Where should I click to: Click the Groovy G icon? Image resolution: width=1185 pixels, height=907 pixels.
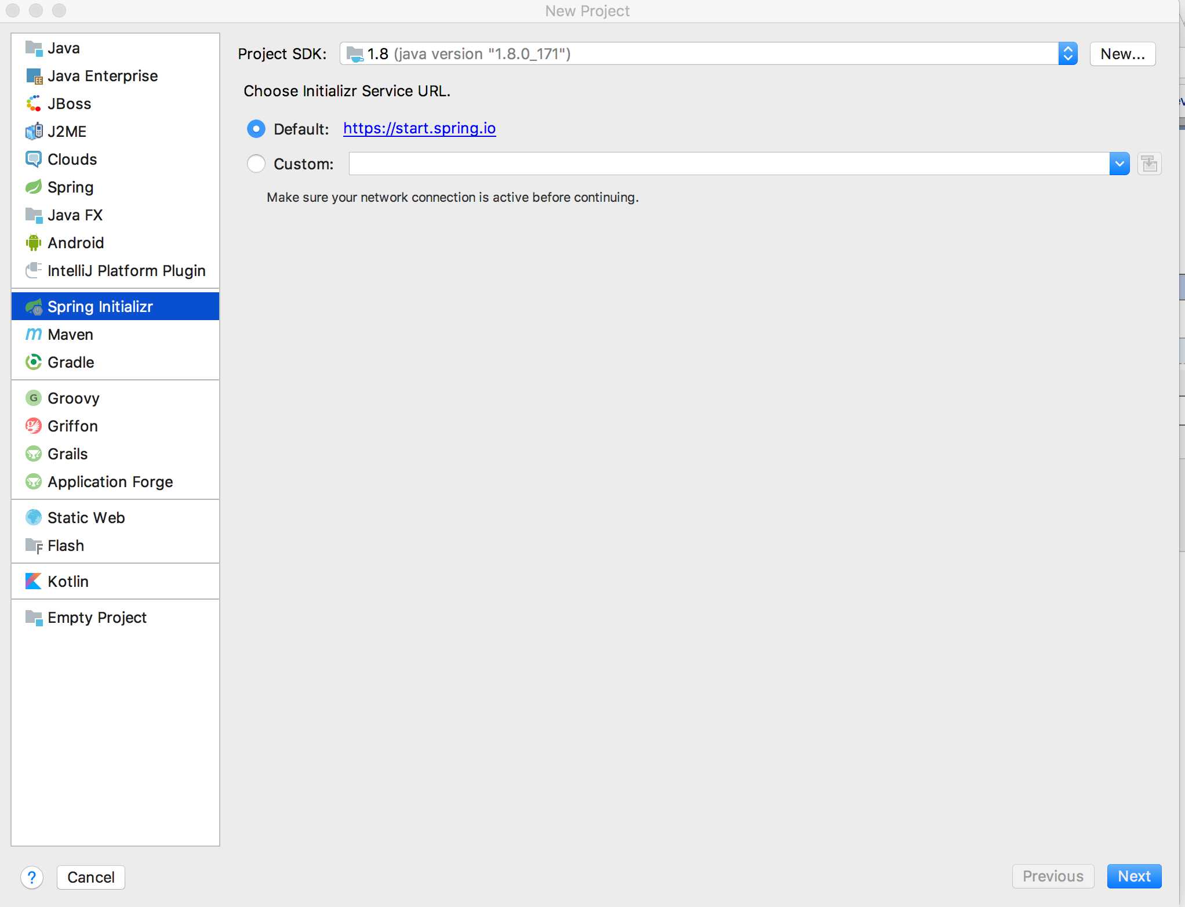(x=34, y=398)
